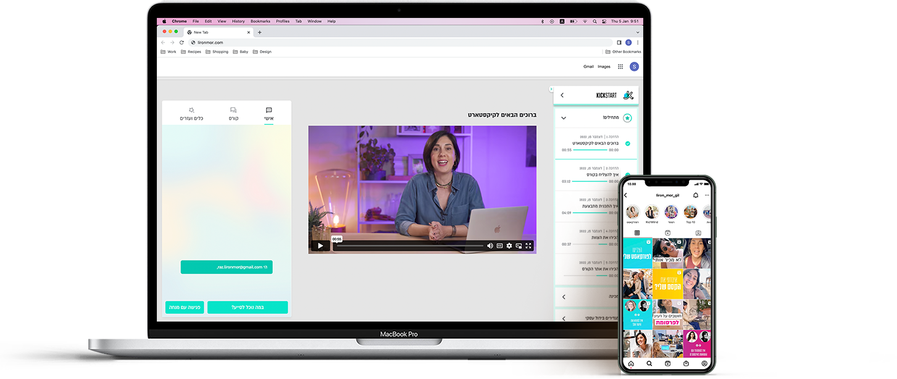897x379 pixels.
Task: Open the Bookmarks menu in menu bar
Action: coord(260,21)
